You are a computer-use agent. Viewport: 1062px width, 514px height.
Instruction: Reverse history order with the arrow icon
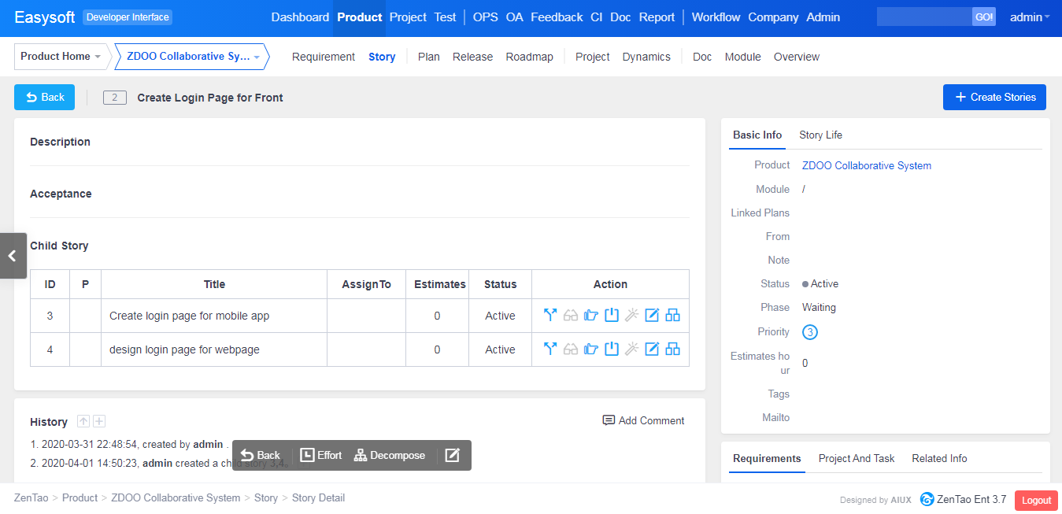(x=83, y=422)
